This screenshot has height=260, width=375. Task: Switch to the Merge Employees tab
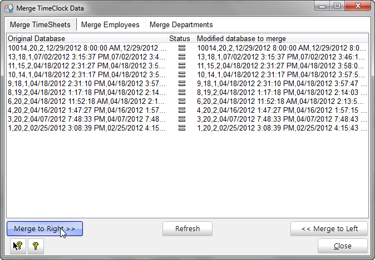pyautogui.click(x=110, y=25)
